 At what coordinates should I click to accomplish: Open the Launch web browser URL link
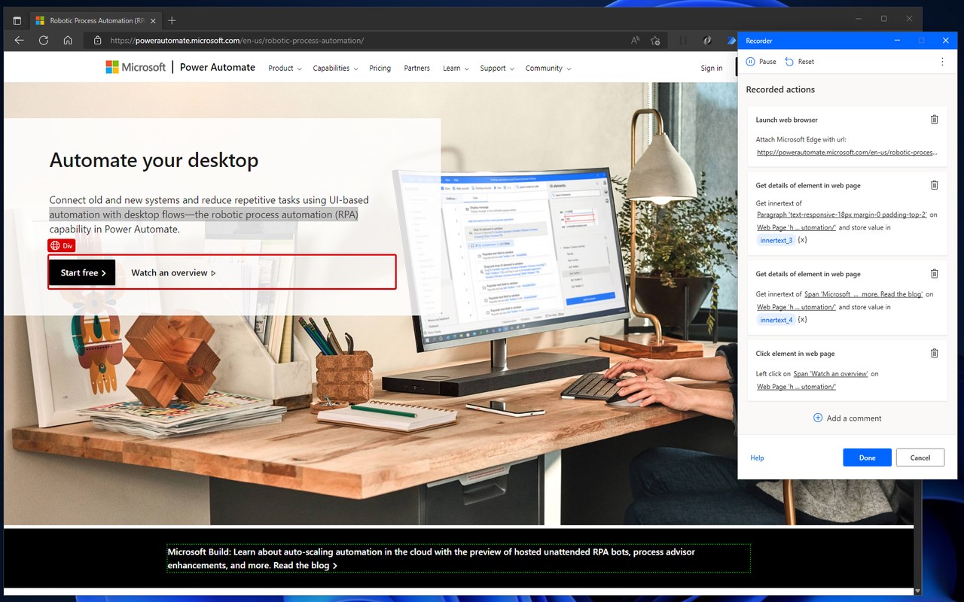tap(847, 152)
